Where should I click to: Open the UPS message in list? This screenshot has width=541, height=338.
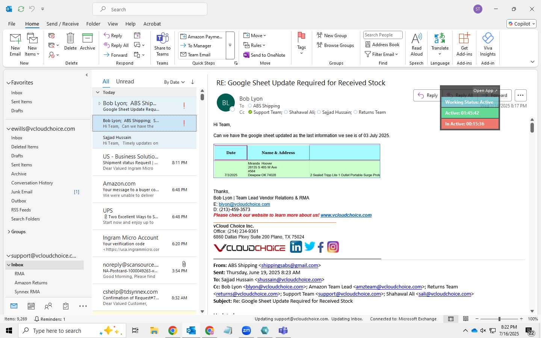pyautogui.click(x=145, y=216)
